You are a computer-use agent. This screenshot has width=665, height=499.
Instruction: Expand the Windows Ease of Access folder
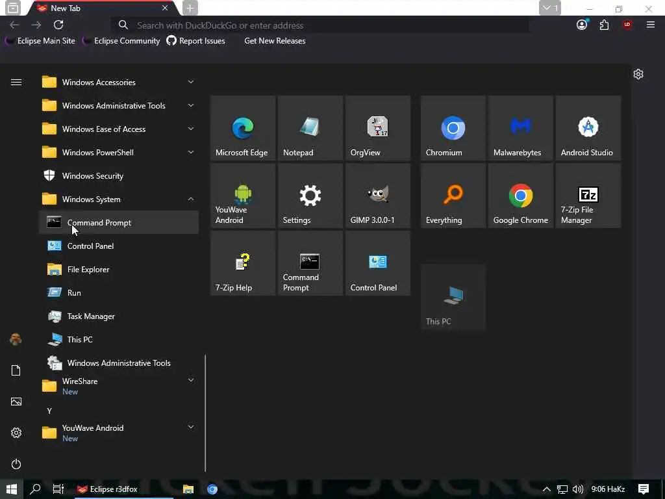pos(119,129)
